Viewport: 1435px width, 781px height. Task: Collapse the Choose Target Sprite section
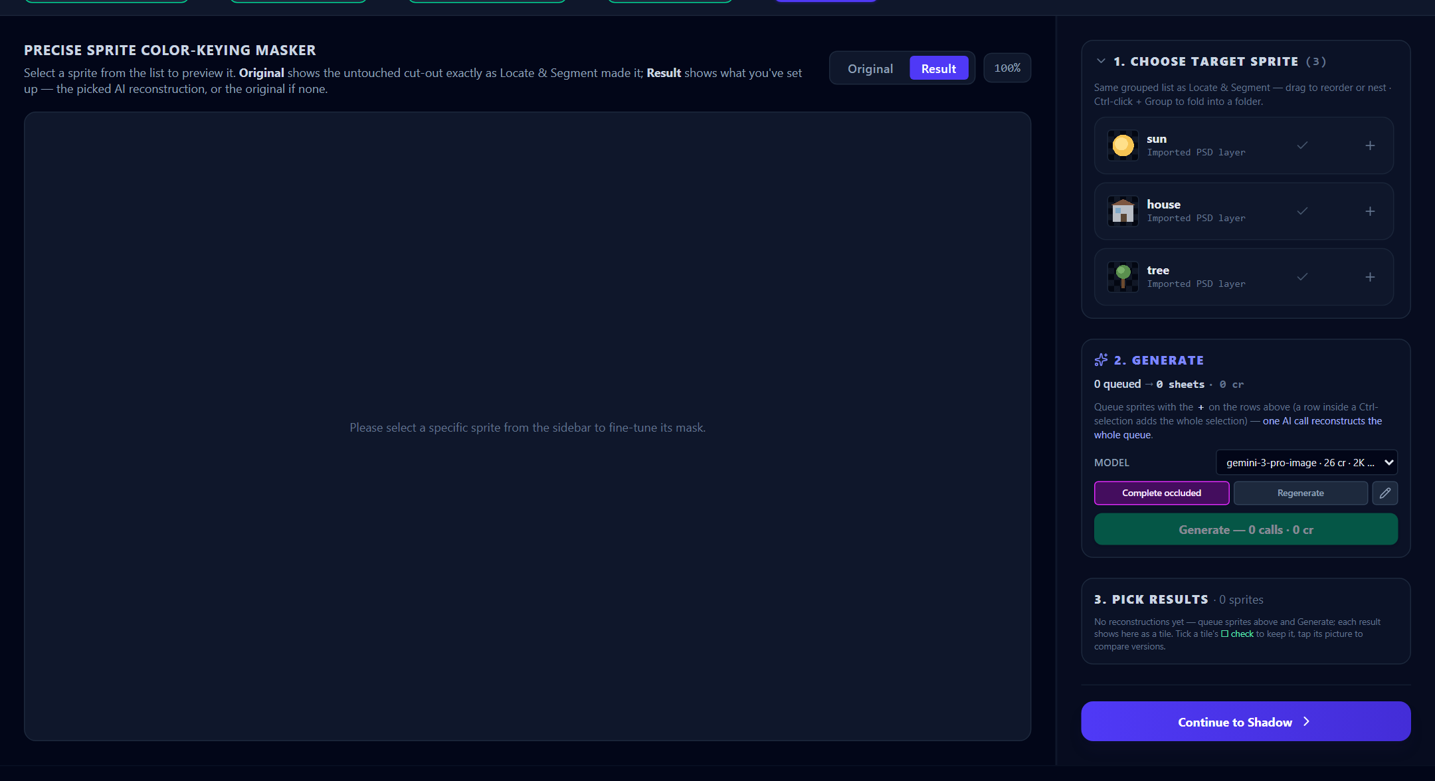tap(1101, 61)
